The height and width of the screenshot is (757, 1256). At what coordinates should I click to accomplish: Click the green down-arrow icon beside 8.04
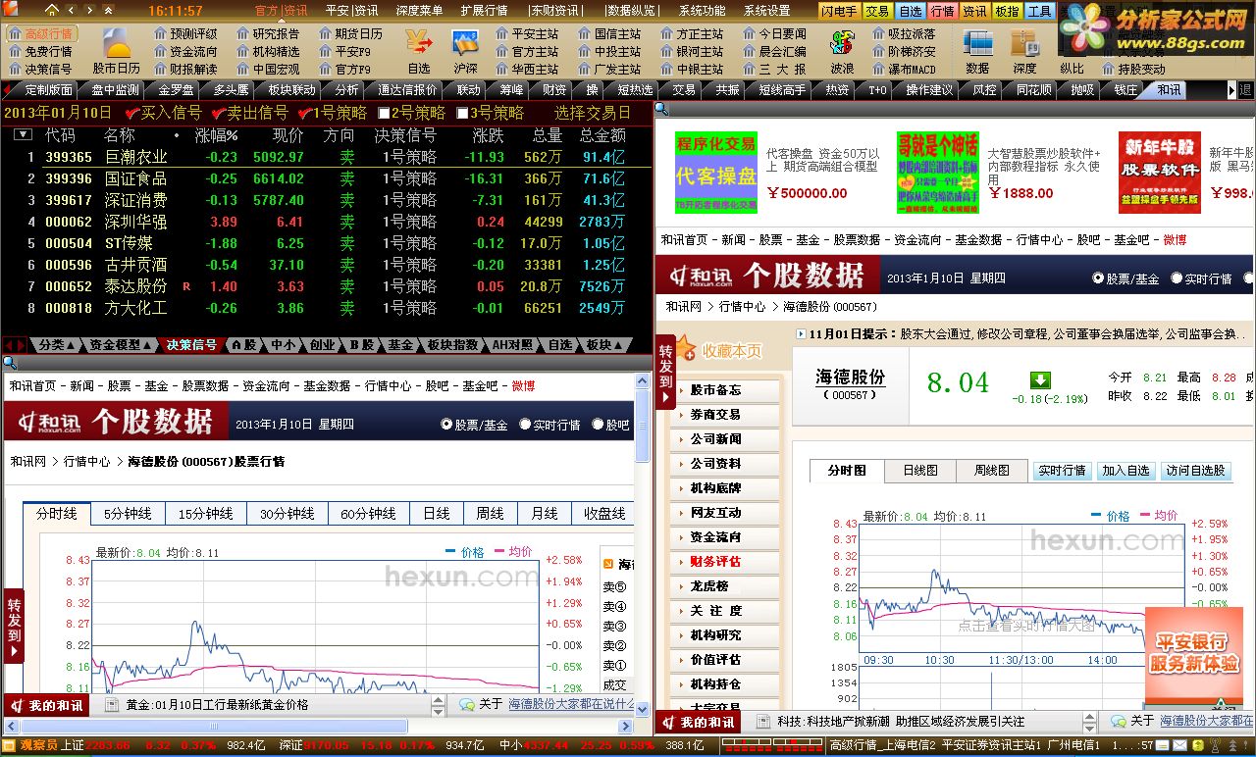1040,380
